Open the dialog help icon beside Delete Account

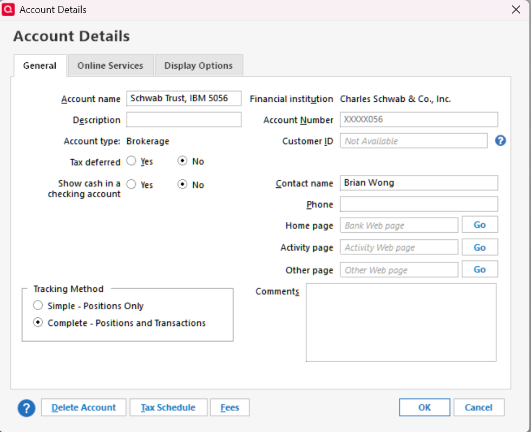(27, 408)
